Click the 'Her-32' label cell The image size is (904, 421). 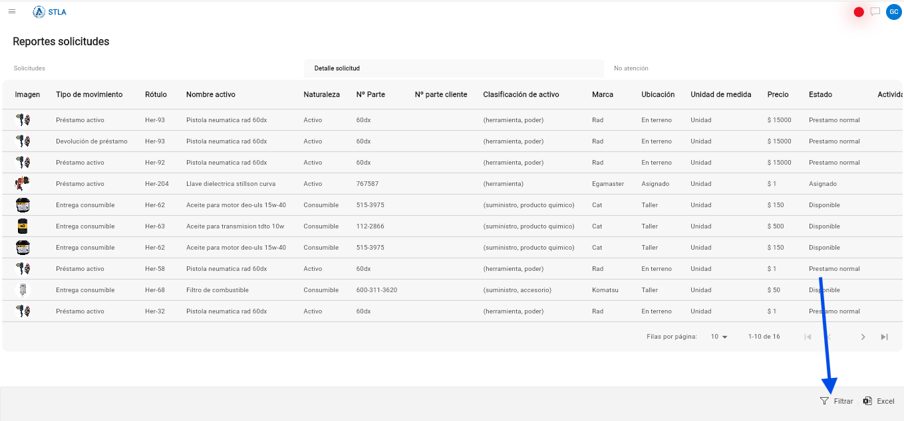[x=154, y=311]
